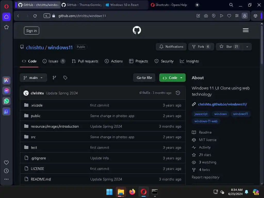Open the chrishtu.github.io/windows11/ link
Image resolution: width=264 pixels, height=198 pixels.
click(222, 104)
